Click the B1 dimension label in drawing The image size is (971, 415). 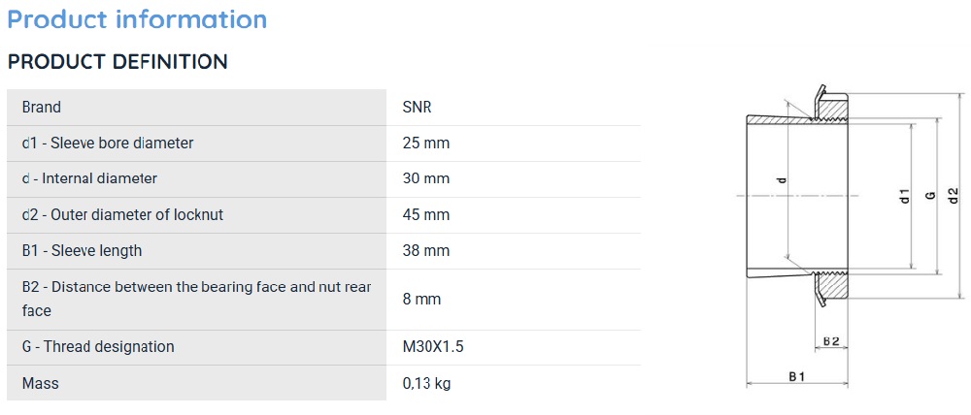(x=796, y=376)
